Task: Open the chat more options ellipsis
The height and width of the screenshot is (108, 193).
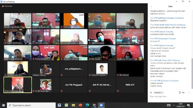Action: click(189, 93)
